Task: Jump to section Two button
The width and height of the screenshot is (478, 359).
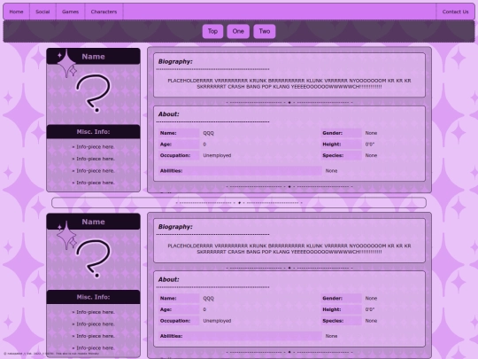Action: click(265, 31)
